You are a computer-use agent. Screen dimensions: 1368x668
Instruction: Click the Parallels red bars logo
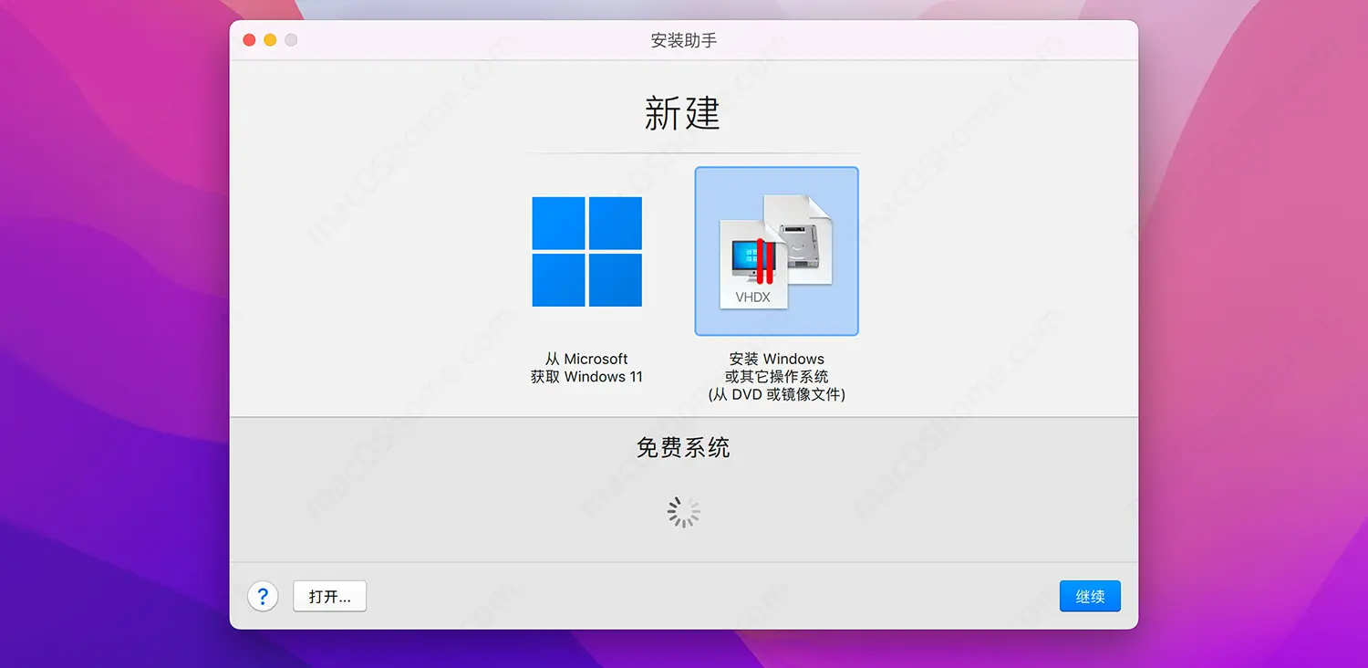click(x=765, y=263)
